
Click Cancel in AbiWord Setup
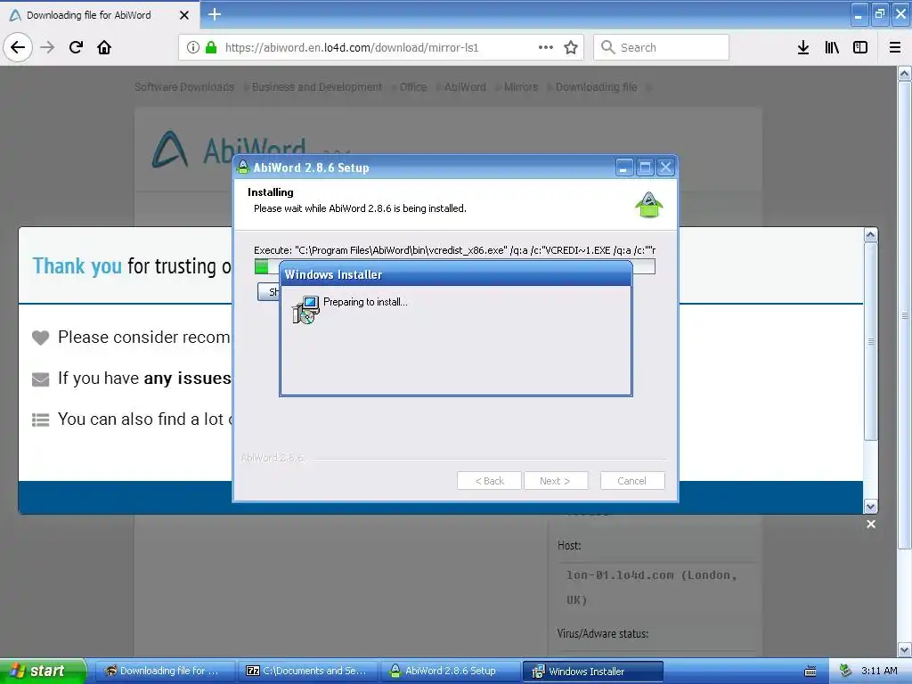(632, 480)
